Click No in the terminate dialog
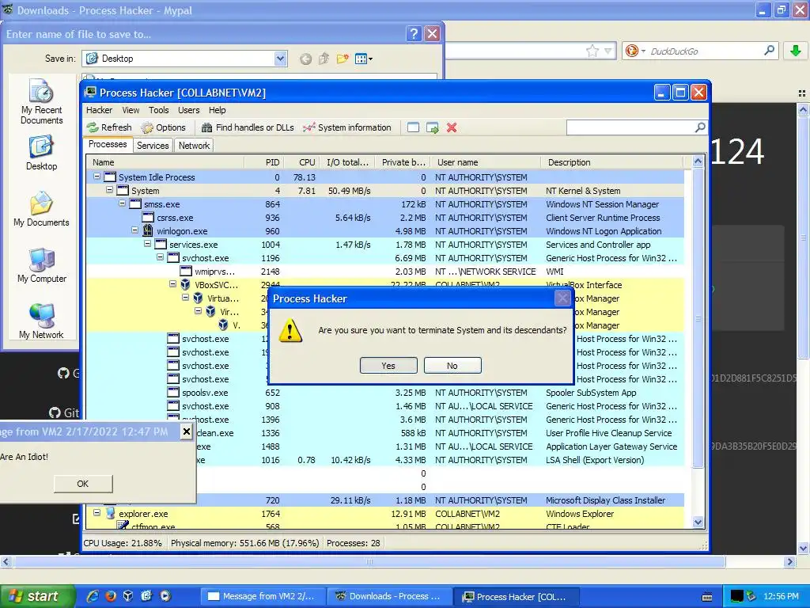 [452, 366]
